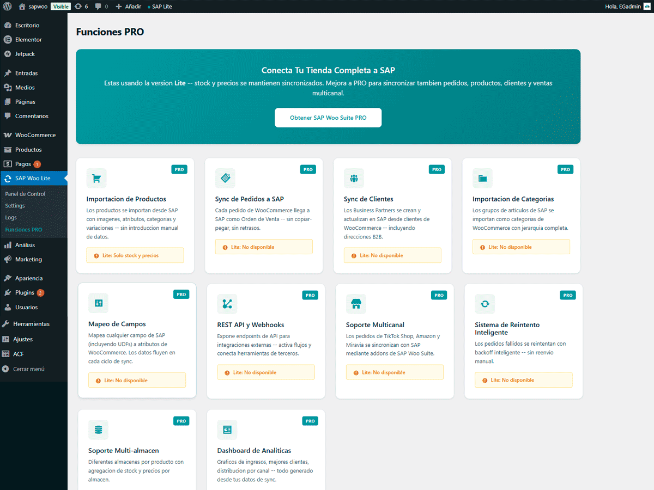Click the folder icon on Importacion de Categorias

point(482,178)
